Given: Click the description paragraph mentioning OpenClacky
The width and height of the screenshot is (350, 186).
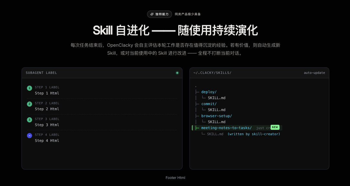Looking at the screenshot, I should click(x=175, y=49).
